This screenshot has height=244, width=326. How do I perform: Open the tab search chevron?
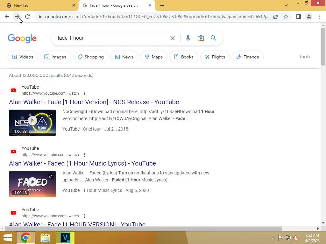(286, 5)
